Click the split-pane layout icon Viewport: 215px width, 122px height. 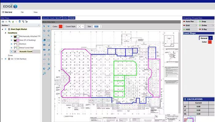tap(44, 36)
